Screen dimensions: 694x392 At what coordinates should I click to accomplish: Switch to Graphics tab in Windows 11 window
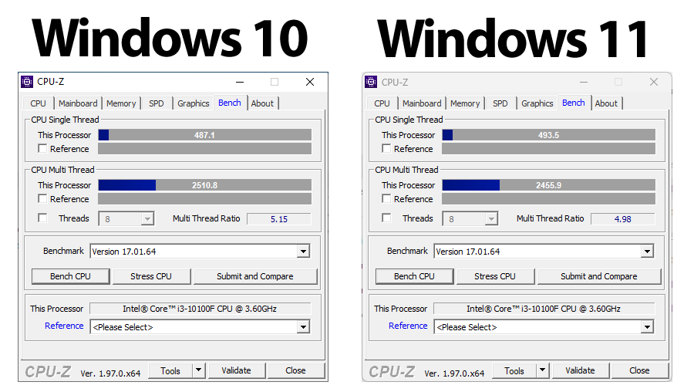click(537, 103)
